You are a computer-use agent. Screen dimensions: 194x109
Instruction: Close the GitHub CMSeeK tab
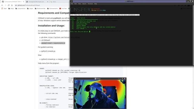(24, 2)
